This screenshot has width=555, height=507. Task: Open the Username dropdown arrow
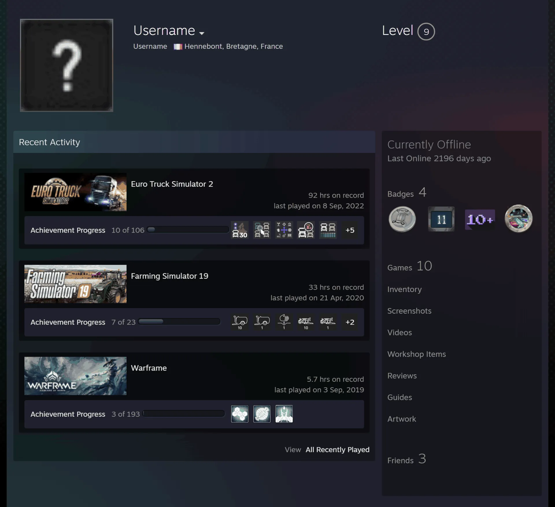tap(202, 33)
